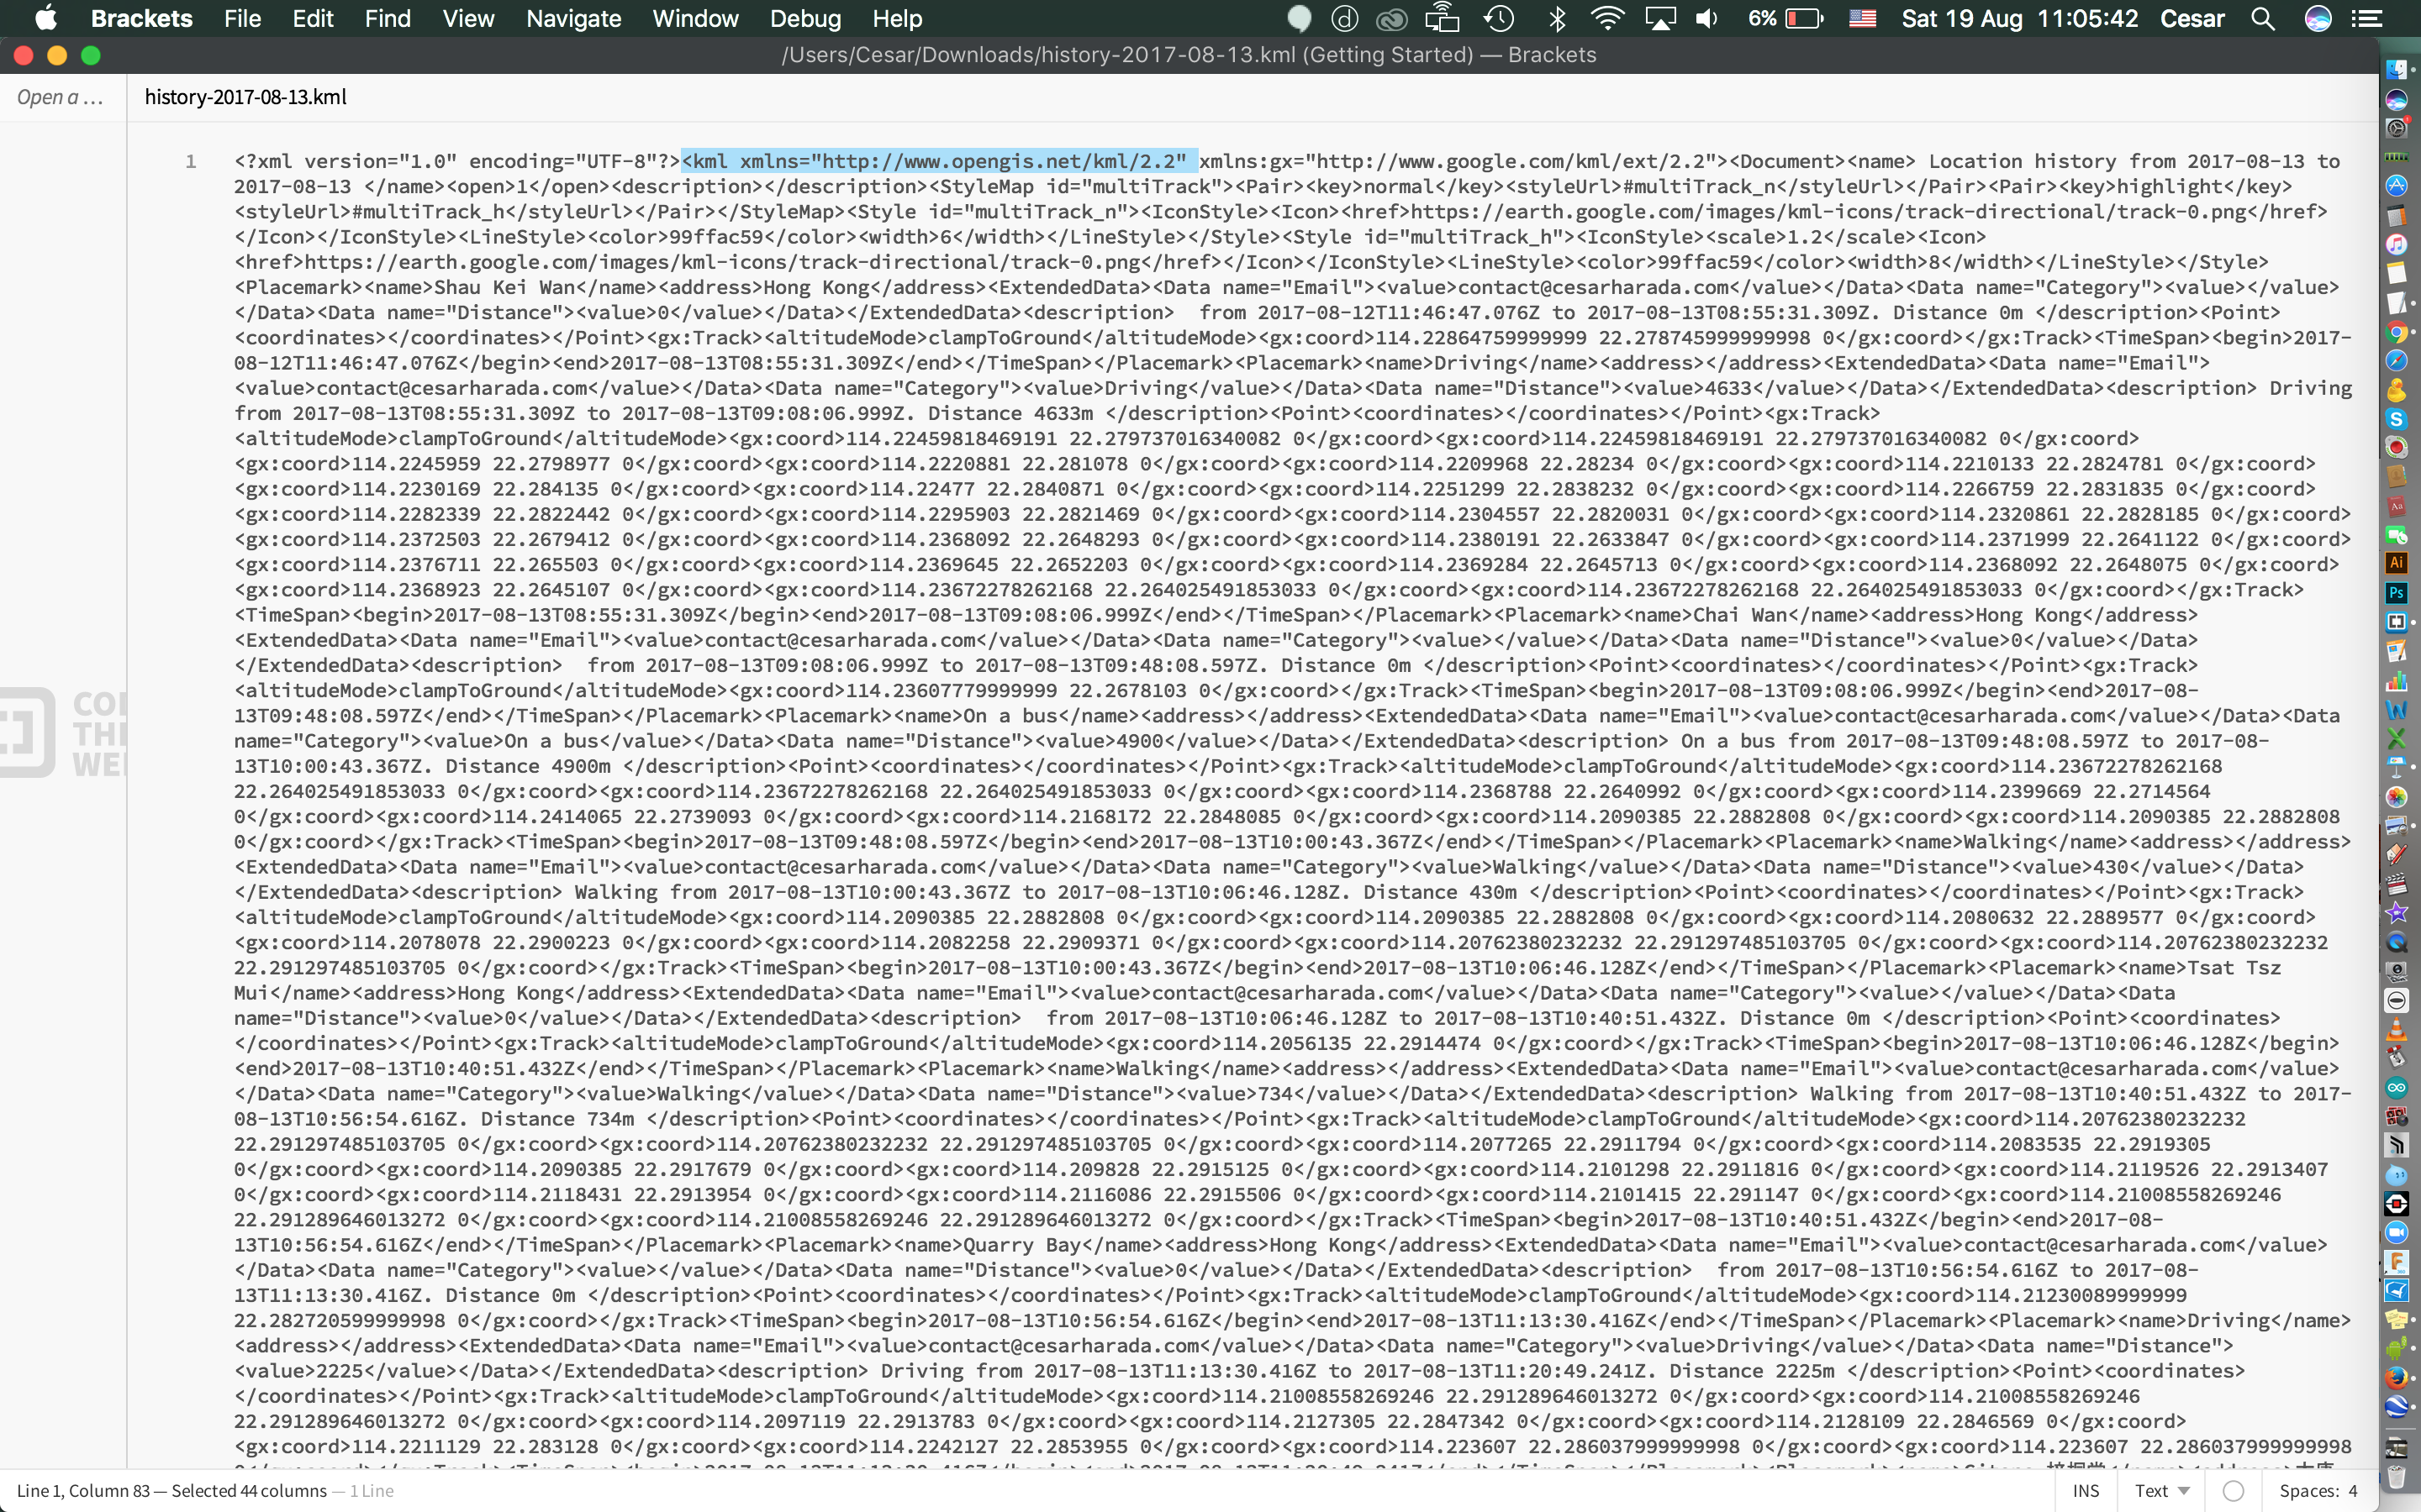Click the Wi-Fi menu bar icon
This screenshot has height=1512, width=2421.
pos(1607,19)
